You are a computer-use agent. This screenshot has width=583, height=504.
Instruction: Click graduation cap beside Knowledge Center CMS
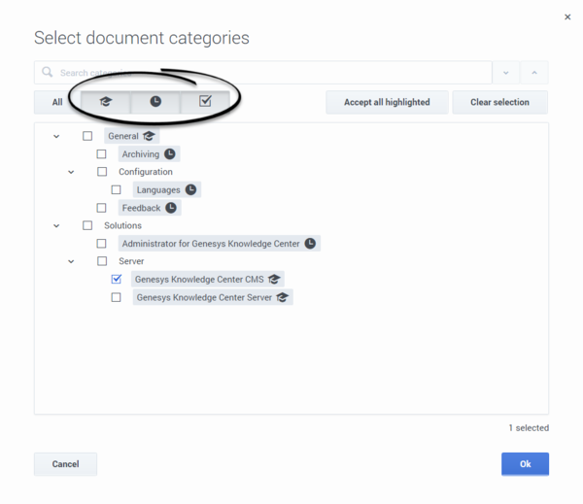274,279
